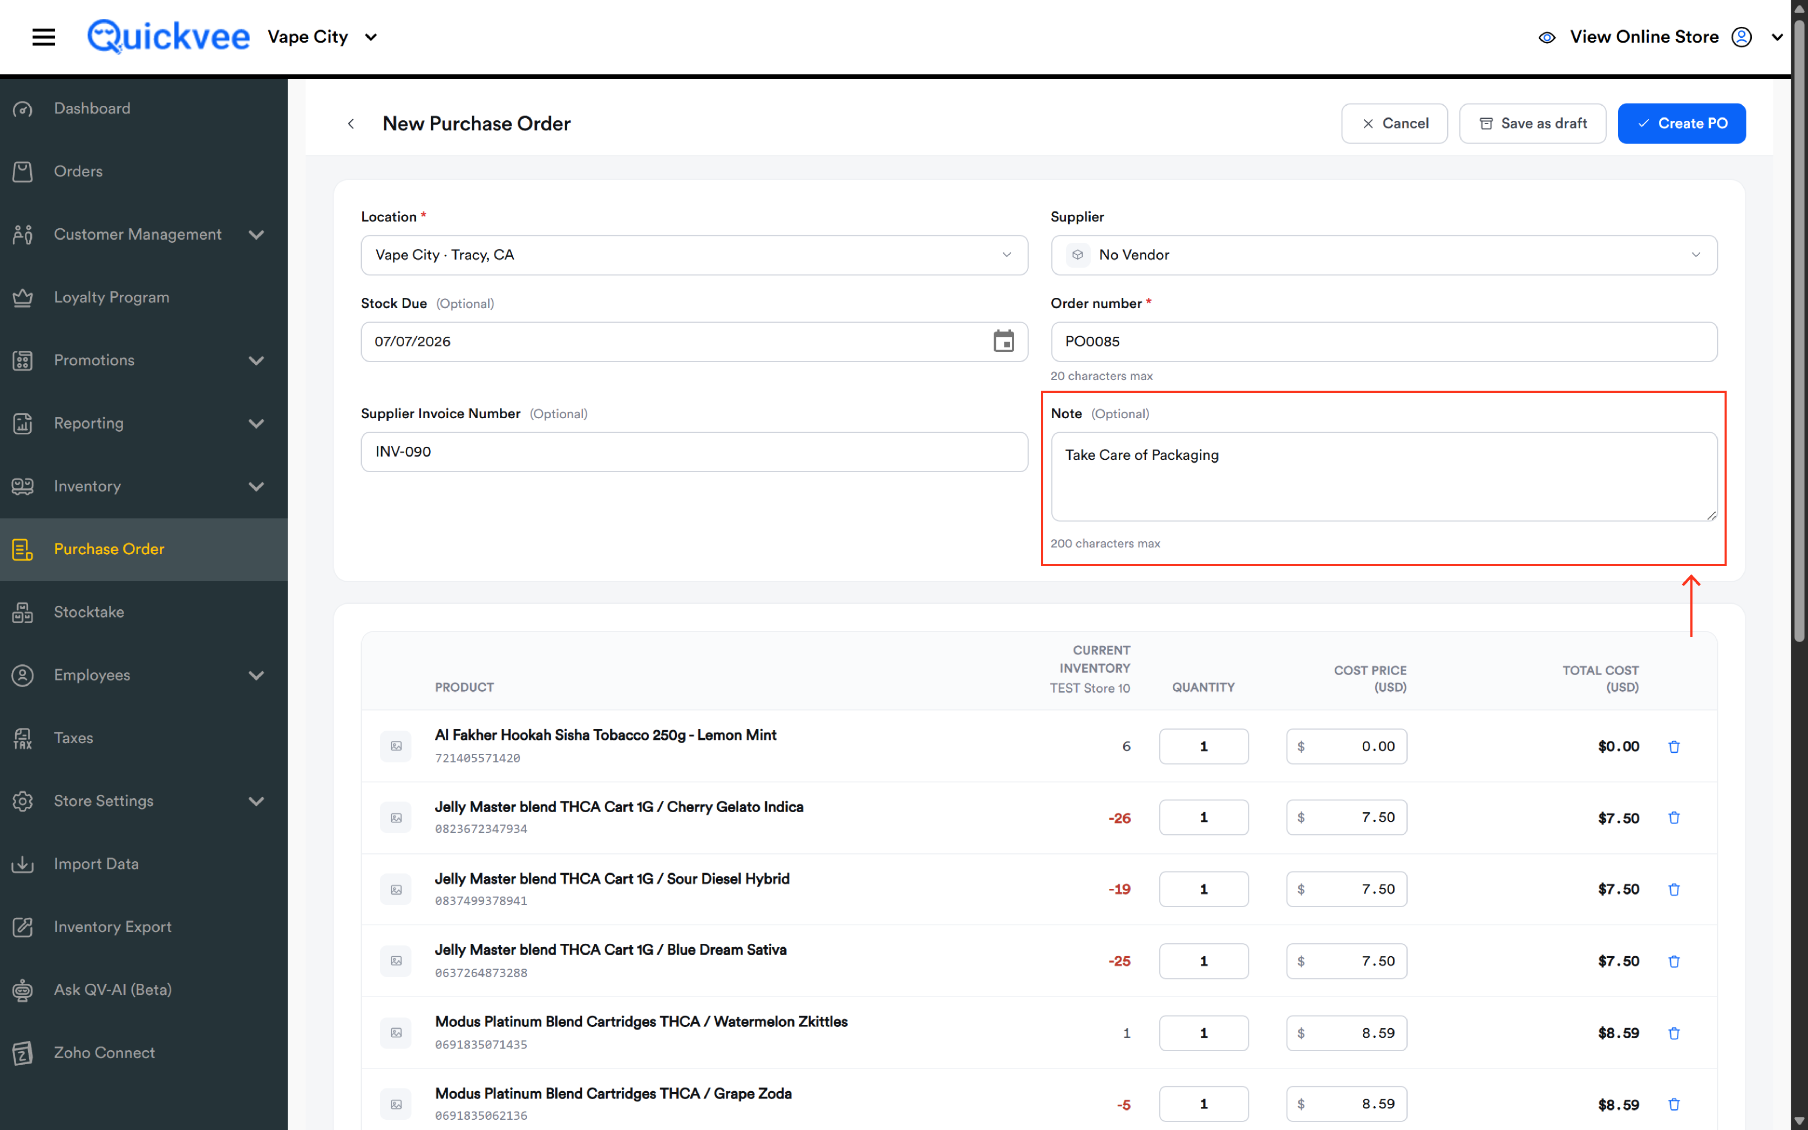Screen dimensions: 1808x1130
Task: Switch store using Vape City dropdown
Action: click(322, 37)
